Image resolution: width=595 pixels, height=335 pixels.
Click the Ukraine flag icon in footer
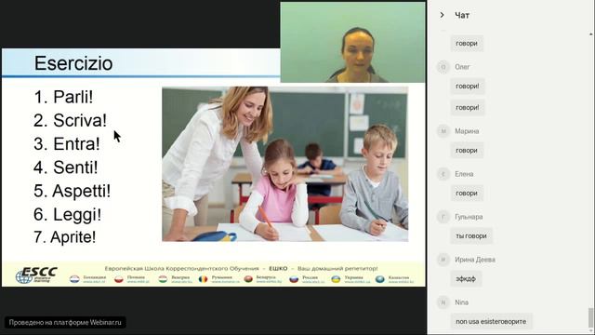point(336,279)
